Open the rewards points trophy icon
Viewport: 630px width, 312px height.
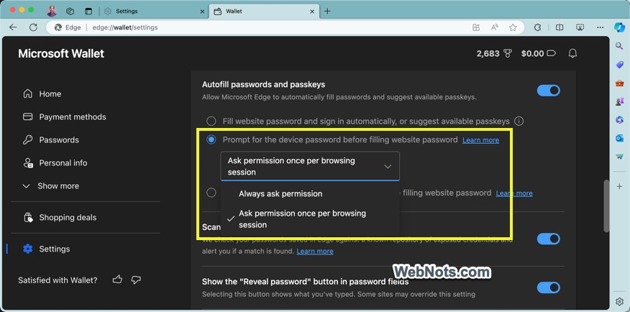tap(507, 53)
